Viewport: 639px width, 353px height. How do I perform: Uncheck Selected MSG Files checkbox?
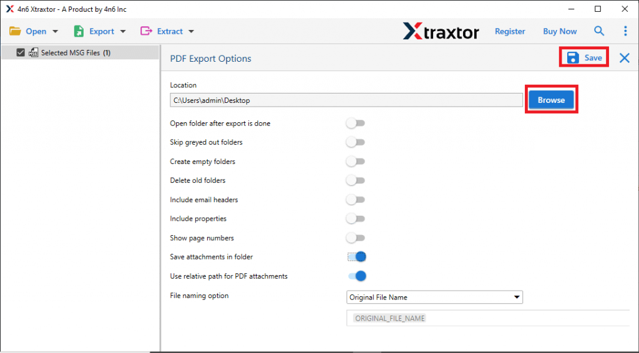[x=21, y=52]
